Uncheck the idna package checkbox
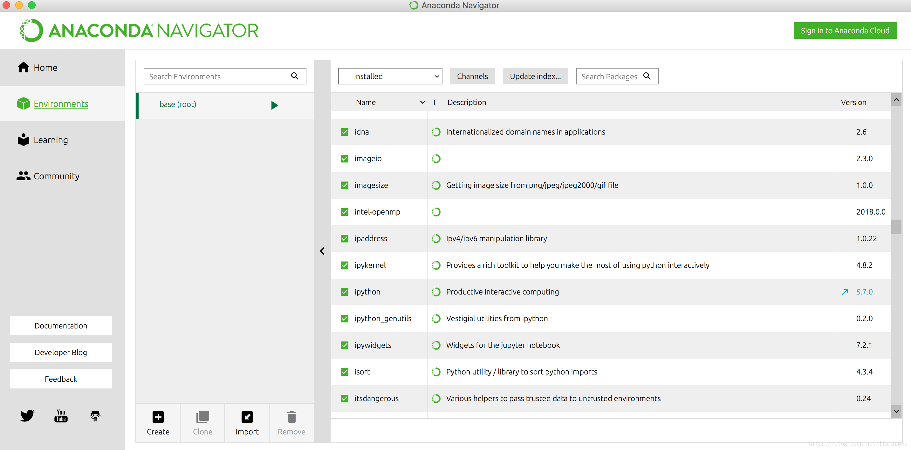The image size is (911, 450). 345,132
